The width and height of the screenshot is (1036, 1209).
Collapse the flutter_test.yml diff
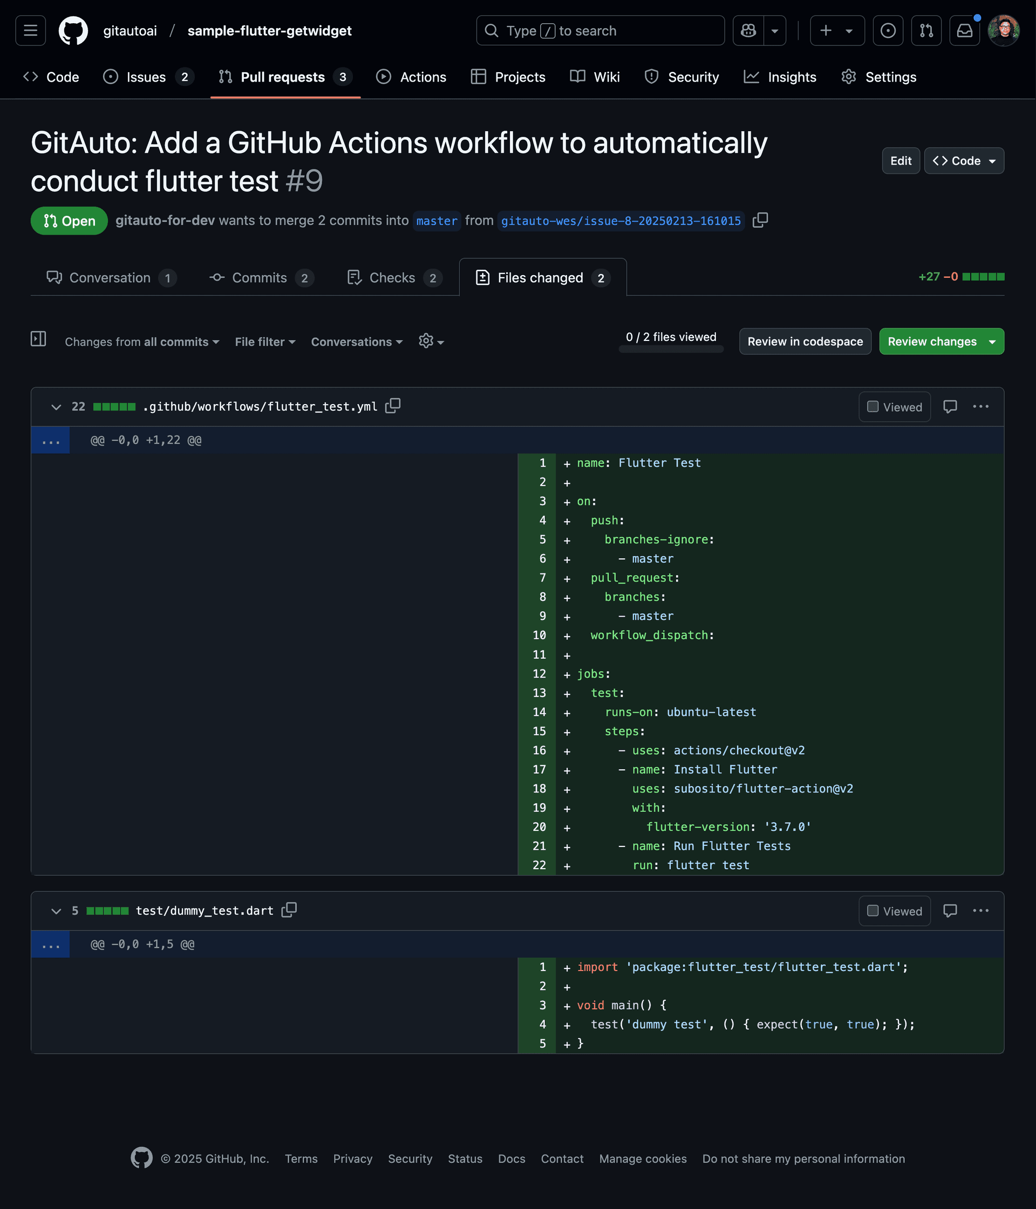pyautogui.click(x=56, y=407)
